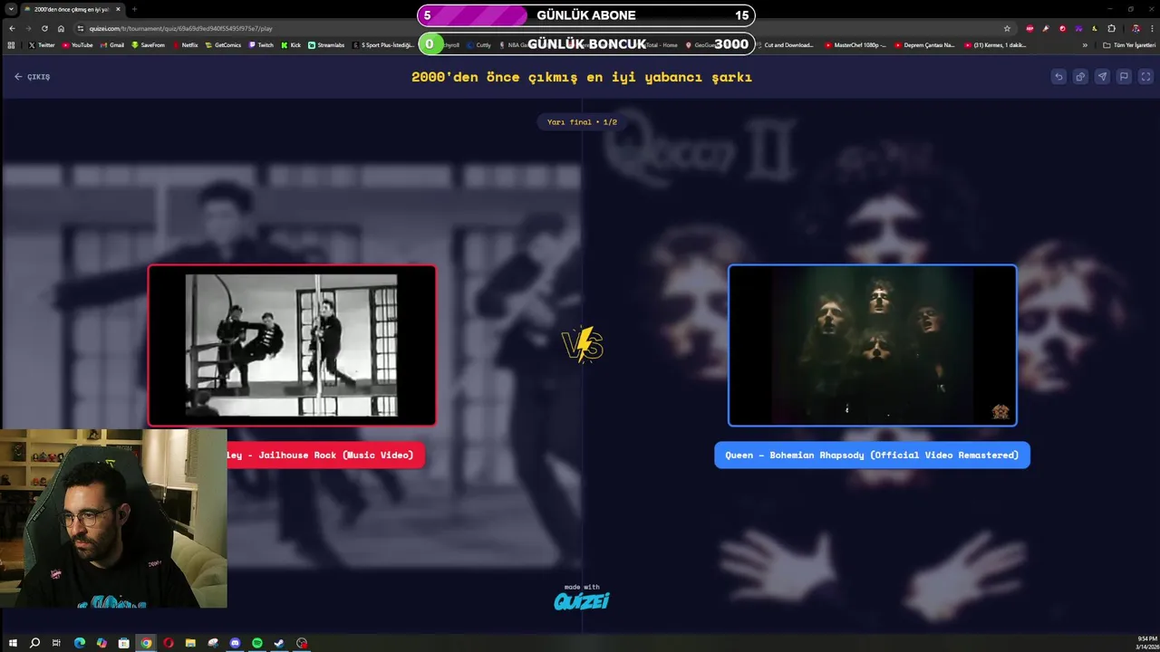
Task: Open the Tüm Yer İşaretleri folder
Action: (x=1129, y=44)
